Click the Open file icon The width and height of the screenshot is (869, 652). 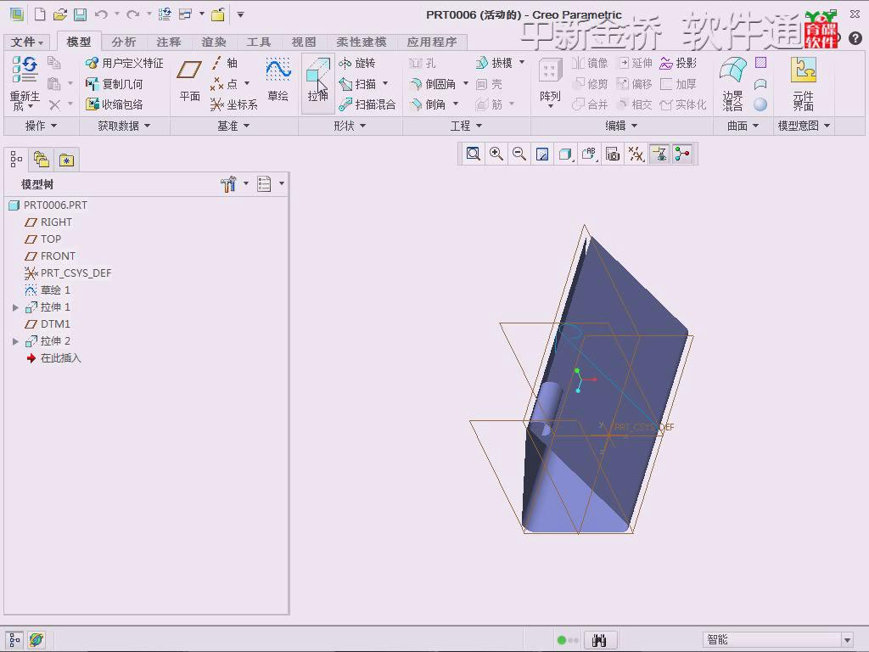pyautogui.click(x=60, y=15)
